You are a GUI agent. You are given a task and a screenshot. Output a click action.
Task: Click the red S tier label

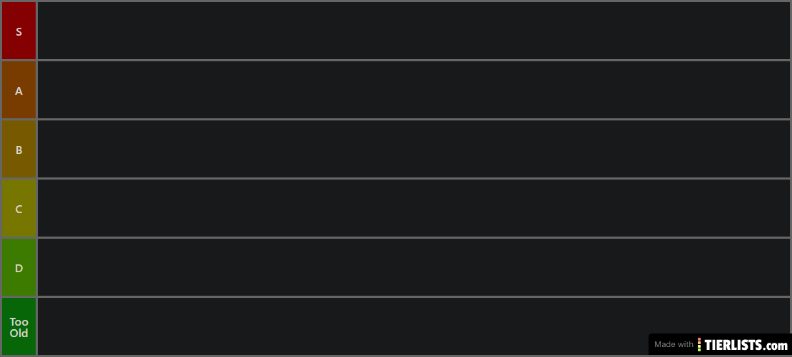pos(19,31)
